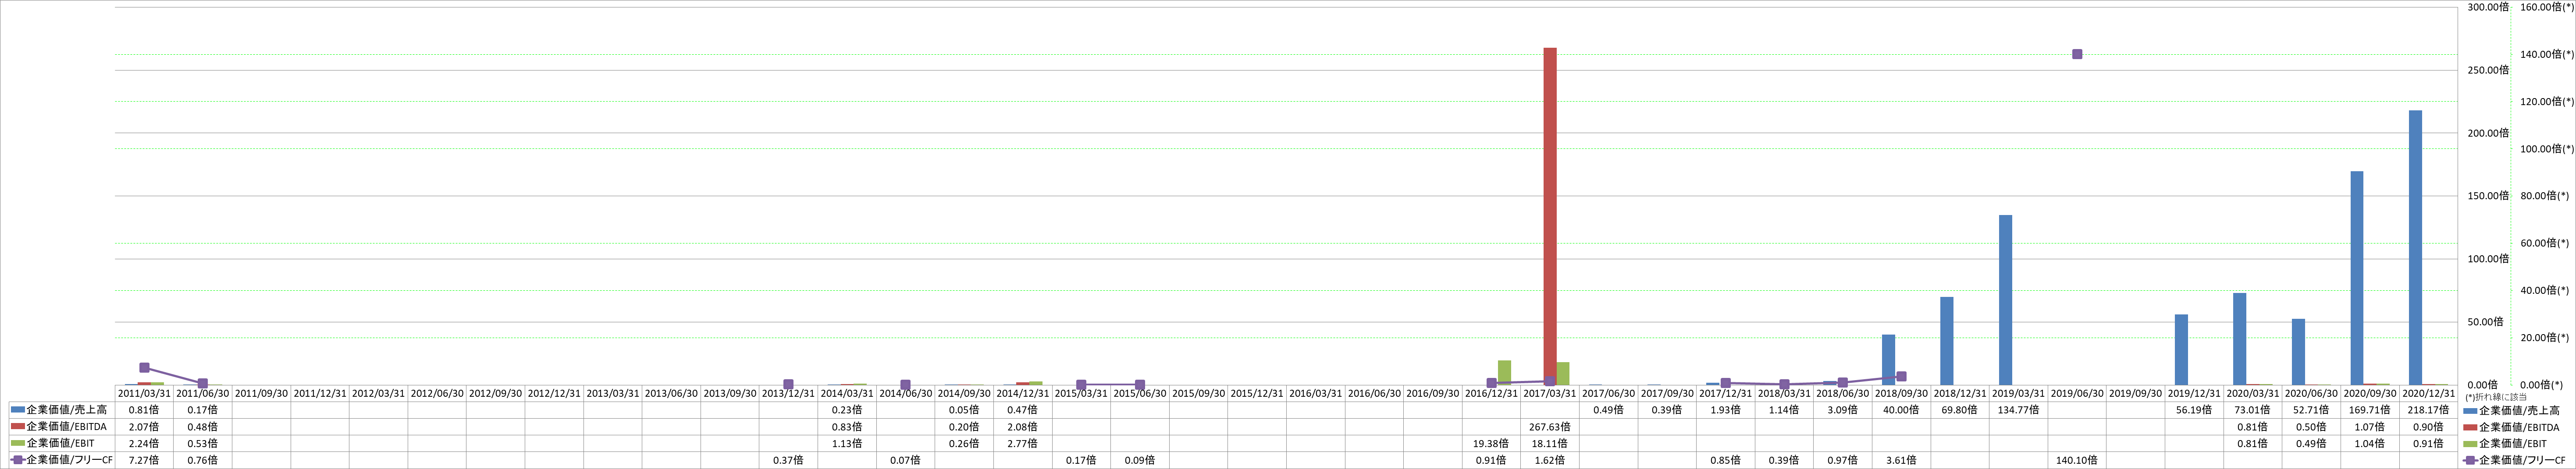Click the purple marker at 2018/09/30
2576x469 pixels.
tap(1901, 376)
